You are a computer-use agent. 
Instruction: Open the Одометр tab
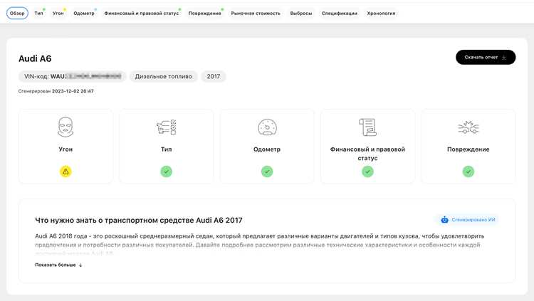coord(84,14)
